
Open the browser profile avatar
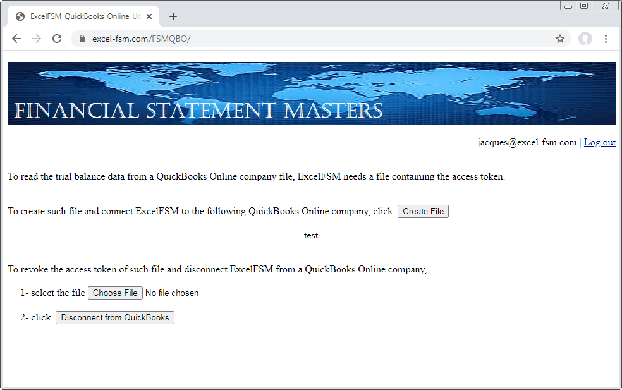pos(585,39)
